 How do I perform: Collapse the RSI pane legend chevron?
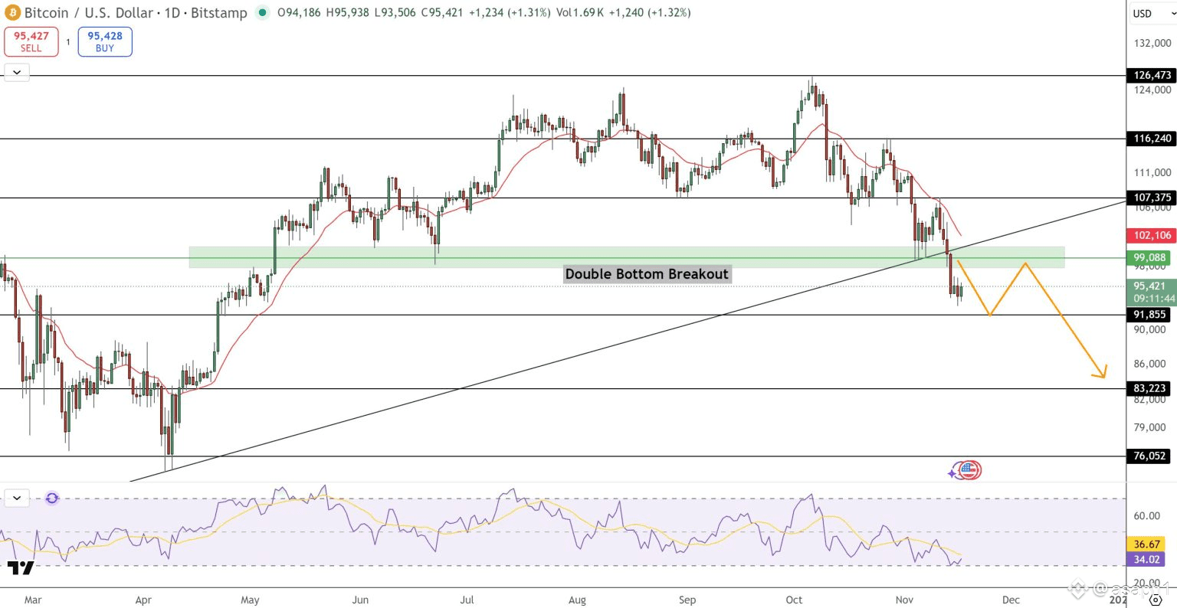(x=17, y=498)
